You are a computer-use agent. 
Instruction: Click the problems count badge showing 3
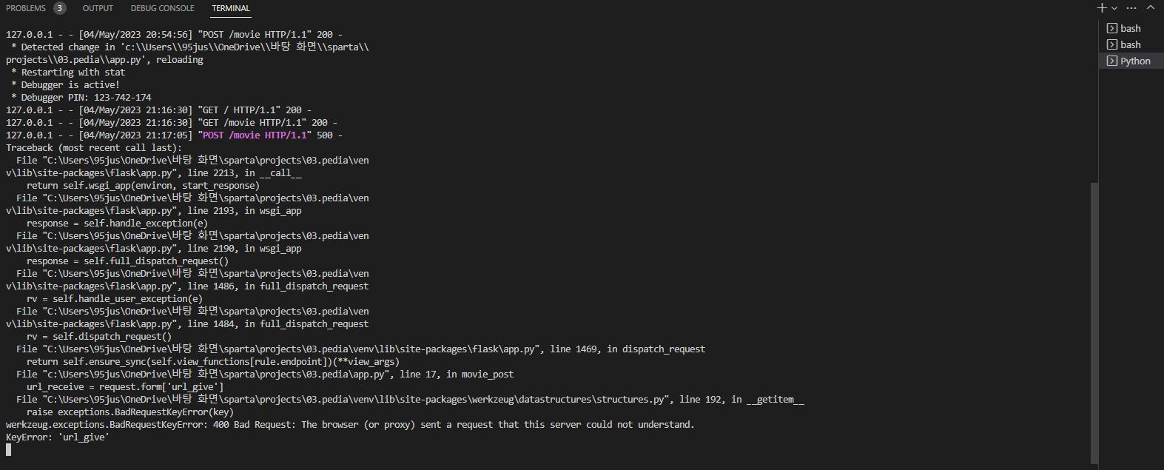tap(60, 8)
